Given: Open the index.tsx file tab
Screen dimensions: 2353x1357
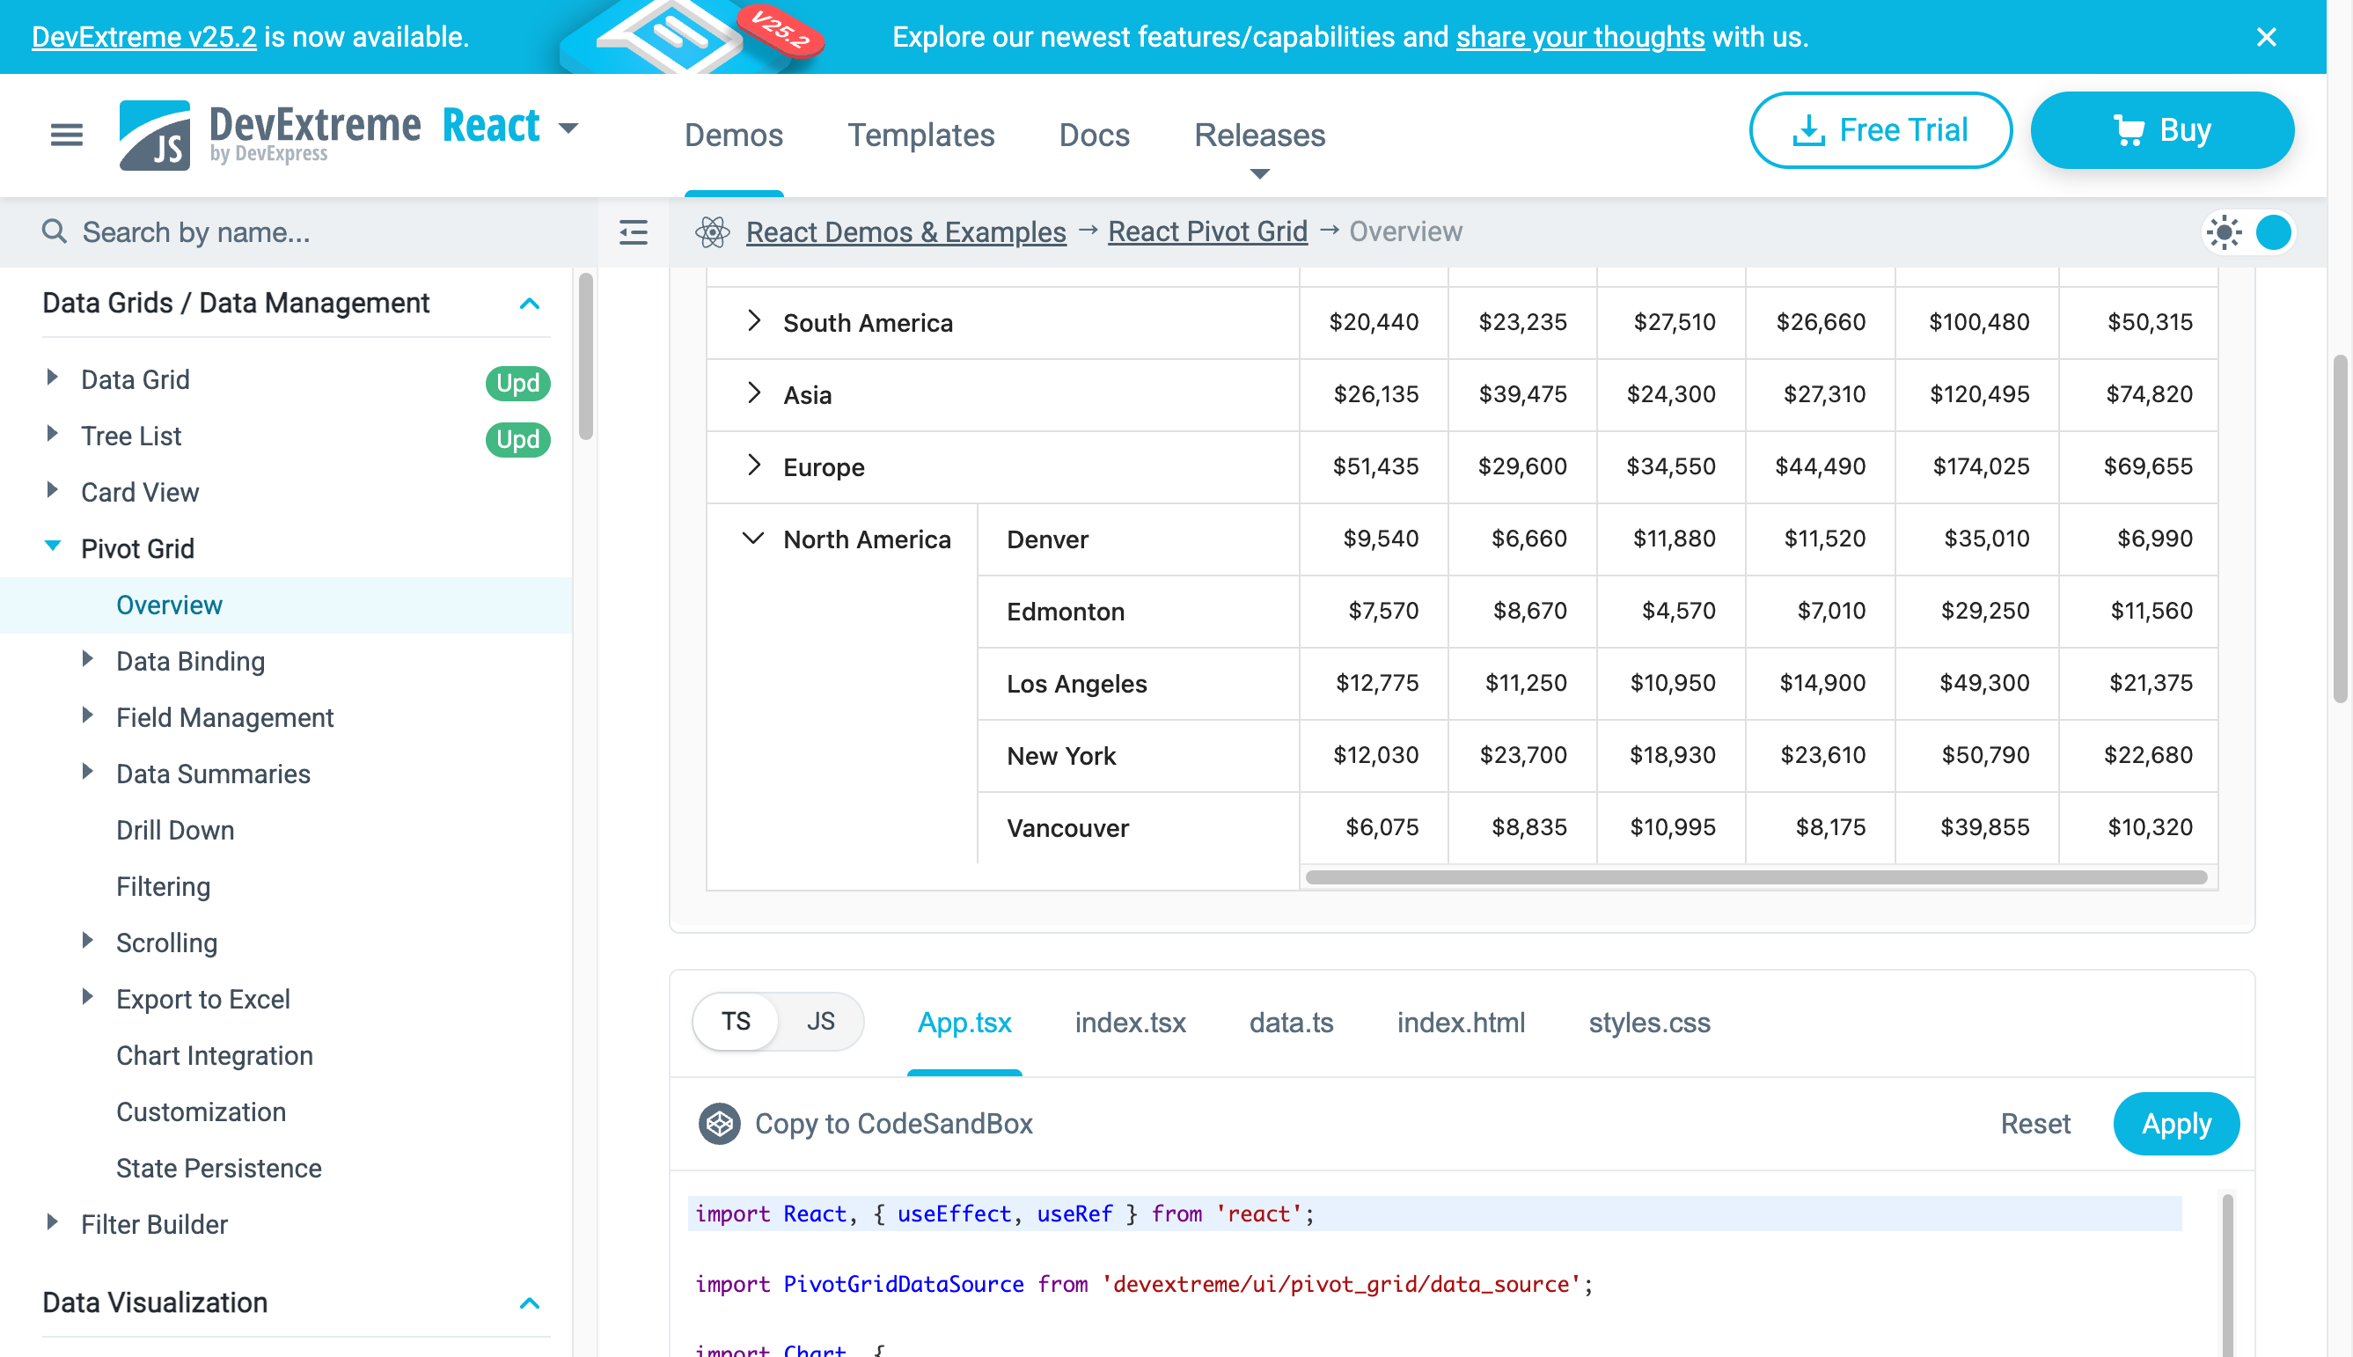Looking at the screenshot, I should click(1130, 1023).
